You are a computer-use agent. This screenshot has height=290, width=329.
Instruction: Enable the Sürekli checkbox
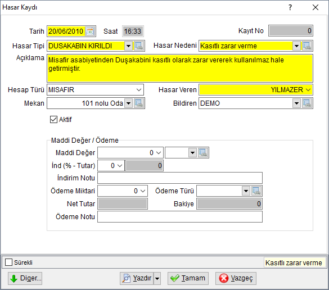pos(8,262)
